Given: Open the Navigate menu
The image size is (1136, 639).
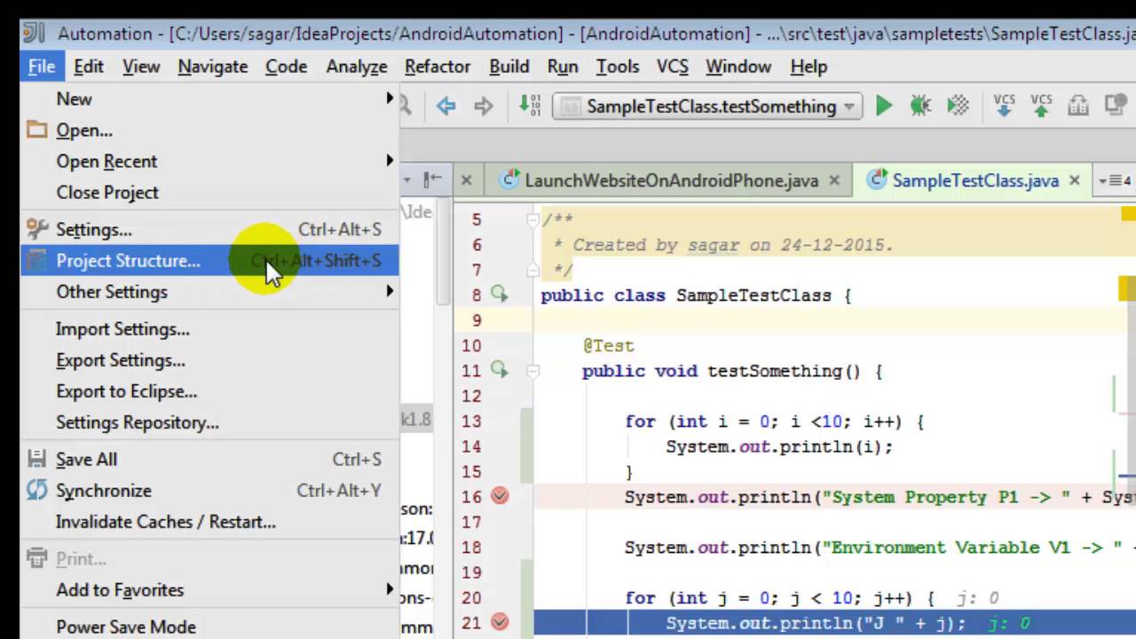Looking at the screenshot, I should (x=213, y=67).
